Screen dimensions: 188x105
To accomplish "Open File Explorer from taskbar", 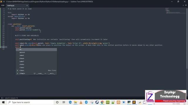I will point(75,102).
